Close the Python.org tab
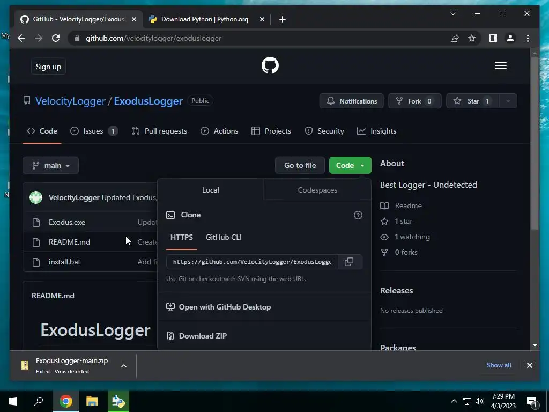The height and width of the screenshot is (412, 549). 262,19
